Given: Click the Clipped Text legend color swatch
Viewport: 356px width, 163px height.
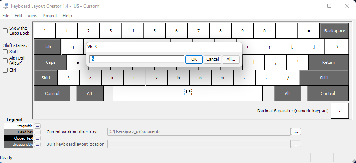Looking at the screenshot, I should coord(19,138).
